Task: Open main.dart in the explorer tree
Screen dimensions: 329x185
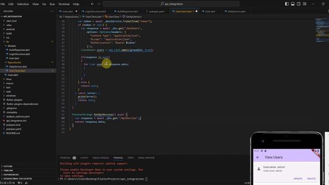Action: [13, 75]
